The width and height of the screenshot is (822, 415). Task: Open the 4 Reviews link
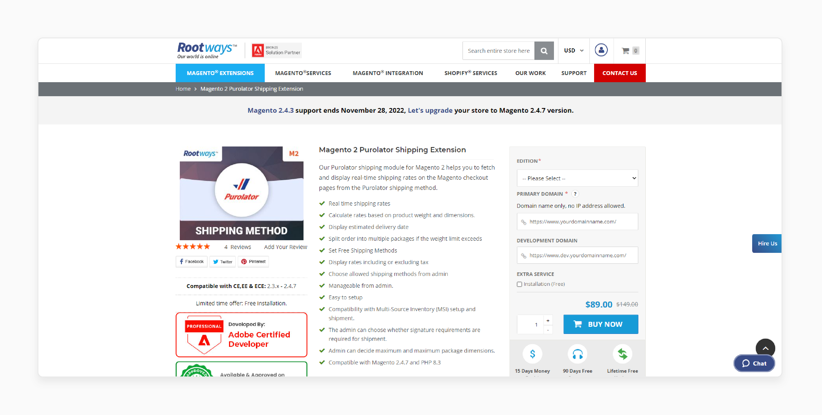coord(238,247)
